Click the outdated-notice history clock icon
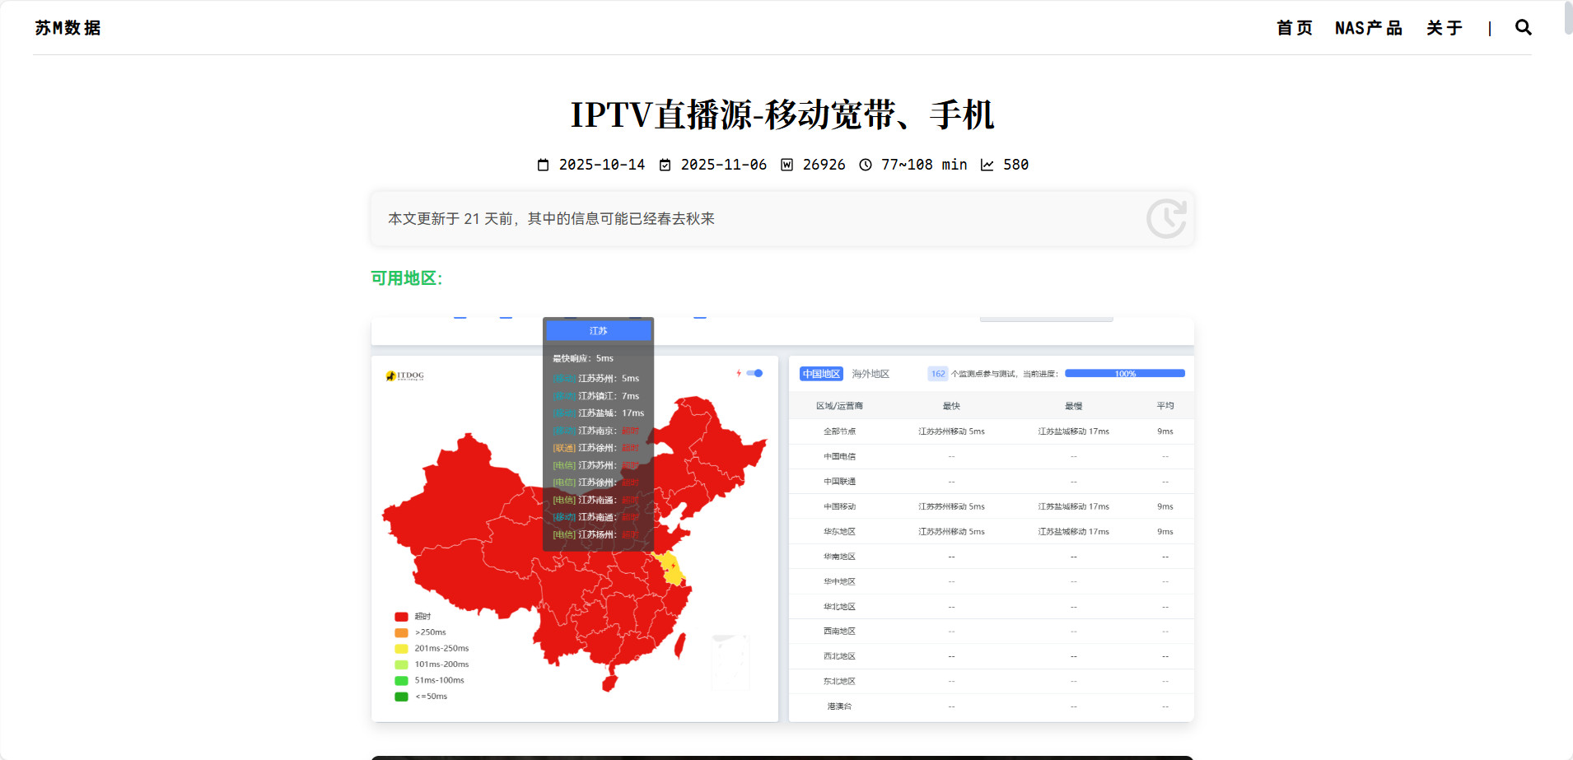Image resolution: width=1573 pixels, height=760 pixels. coord(1166,218)
